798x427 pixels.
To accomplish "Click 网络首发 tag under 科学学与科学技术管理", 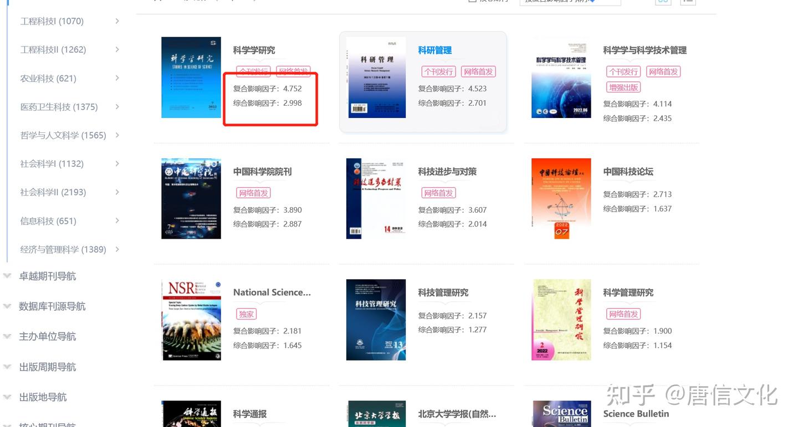I will click(663, 71).
